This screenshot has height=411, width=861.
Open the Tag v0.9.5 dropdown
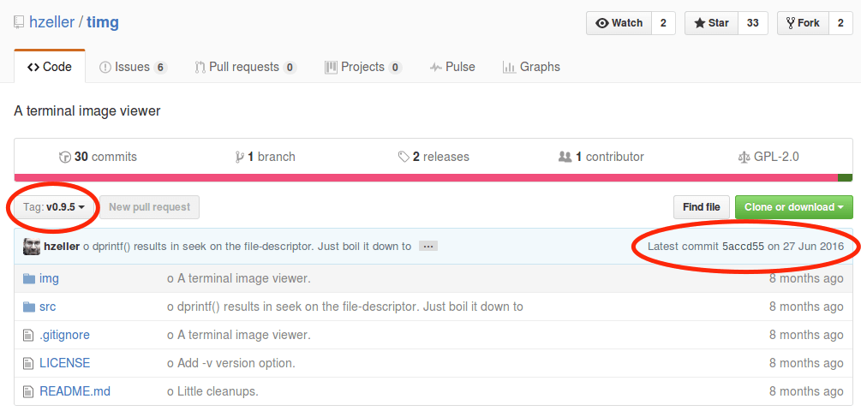tap(54, 207)
